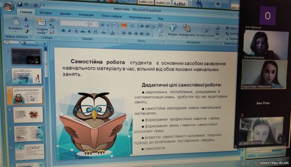291x167 pixels.
Task: Click the Delete slide icon with red X
Action: tap(52, 32)
